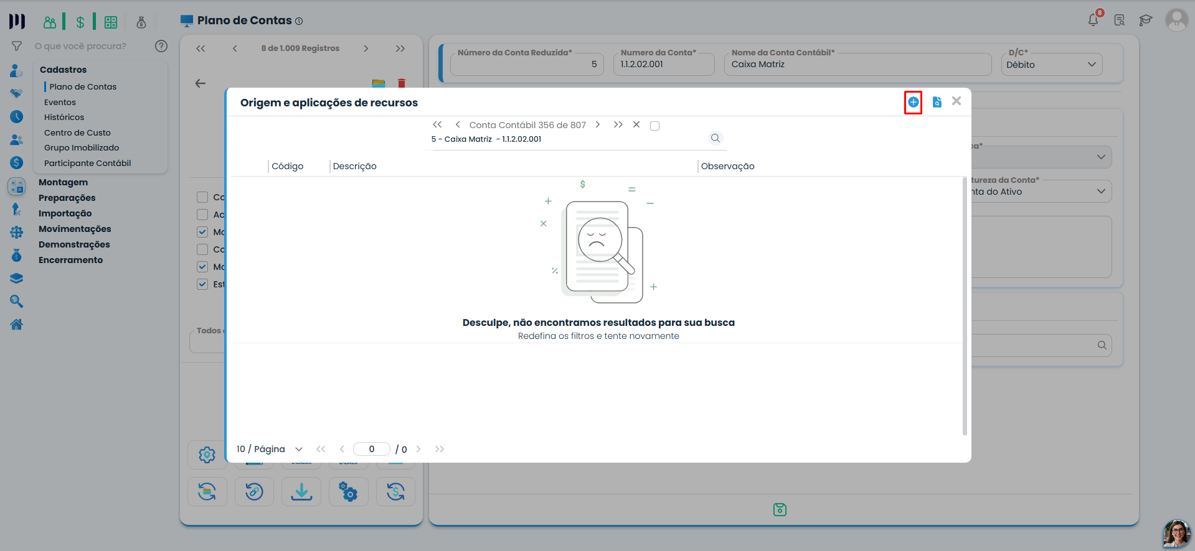Open Históricos menu entry

64,117
